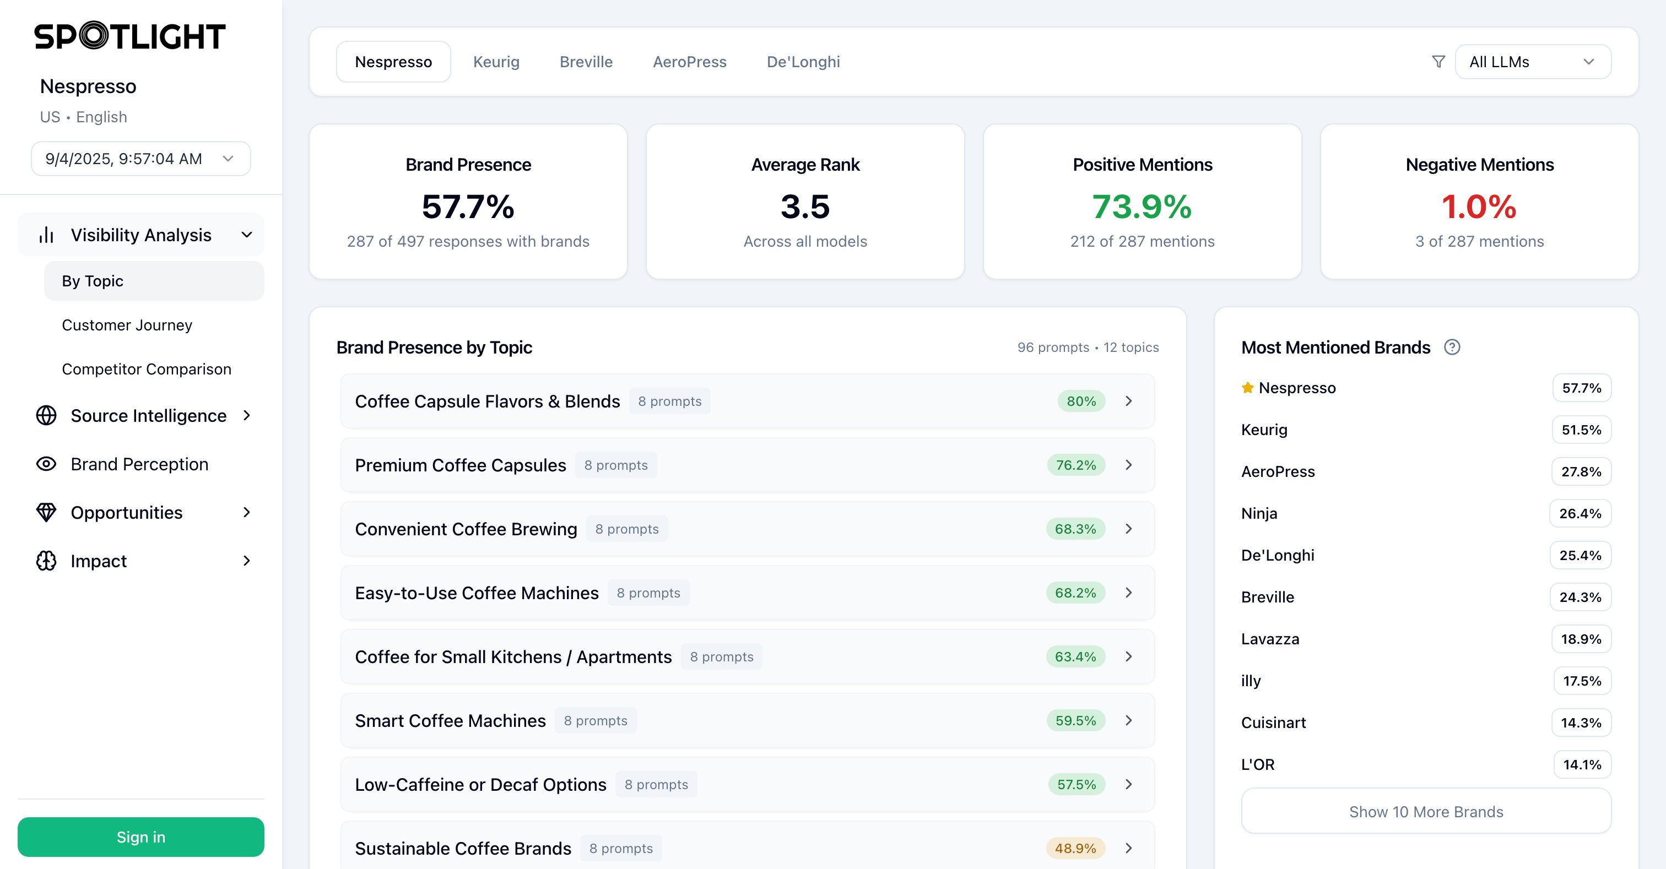
Task: Switch to the Keurig brand tab
Action: pos(496,62)
